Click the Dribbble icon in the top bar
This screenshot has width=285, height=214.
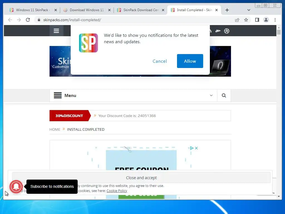coord(227,31)
